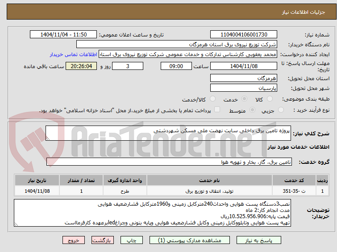Click the نوع فرآیند خرید label
This screenshot has width=337, height=252.
coord(311,110)
